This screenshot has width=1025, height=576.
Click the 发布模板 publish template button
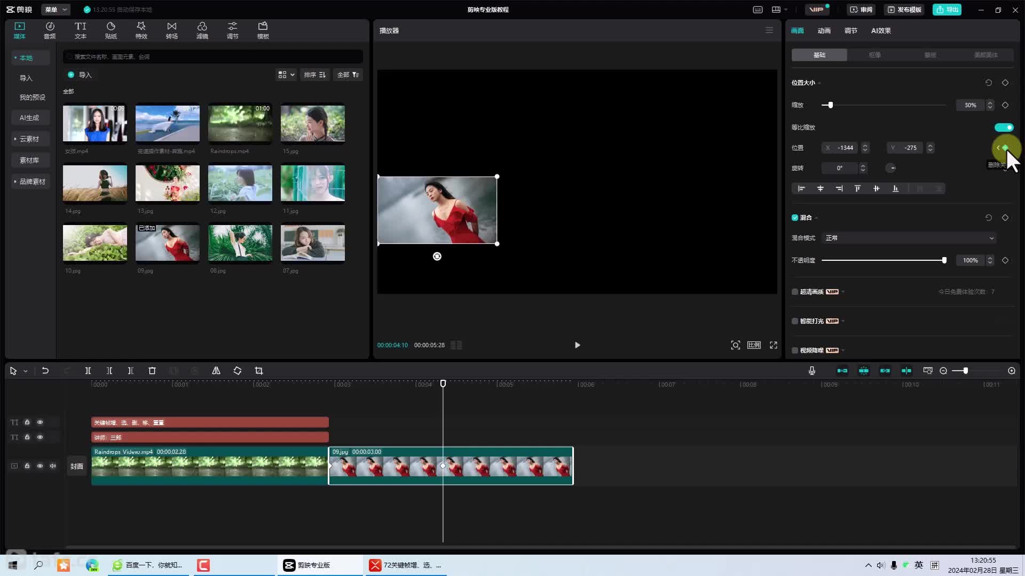[904, 10]
